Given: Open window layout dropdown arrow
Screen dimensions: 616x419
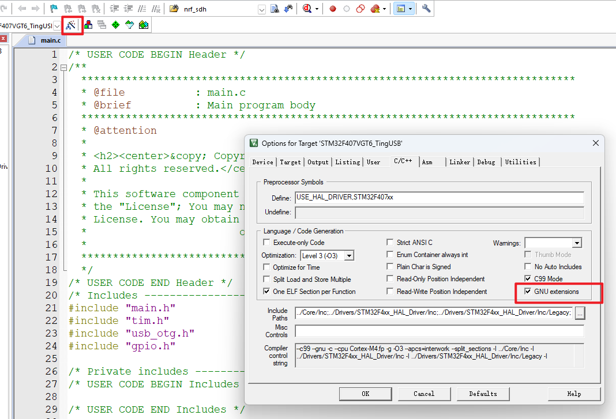Looking at the screenshot, I should pyautogui.click(x=410, y=9).
